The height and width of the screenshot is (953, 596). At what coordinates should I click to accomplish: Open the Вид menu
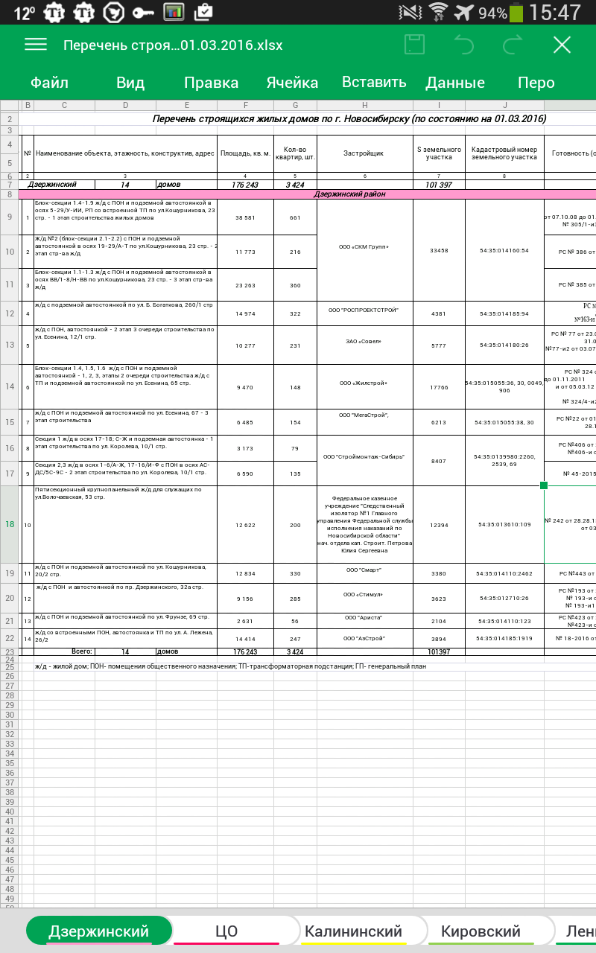tap(130, 83)
